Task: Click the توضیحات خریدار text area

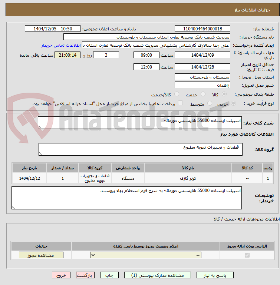Action: [126, 198]
